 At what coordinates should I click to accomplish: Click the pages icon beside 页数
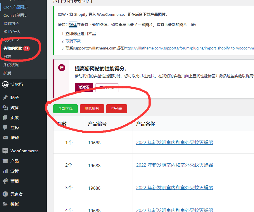click(x=5, y=118)
